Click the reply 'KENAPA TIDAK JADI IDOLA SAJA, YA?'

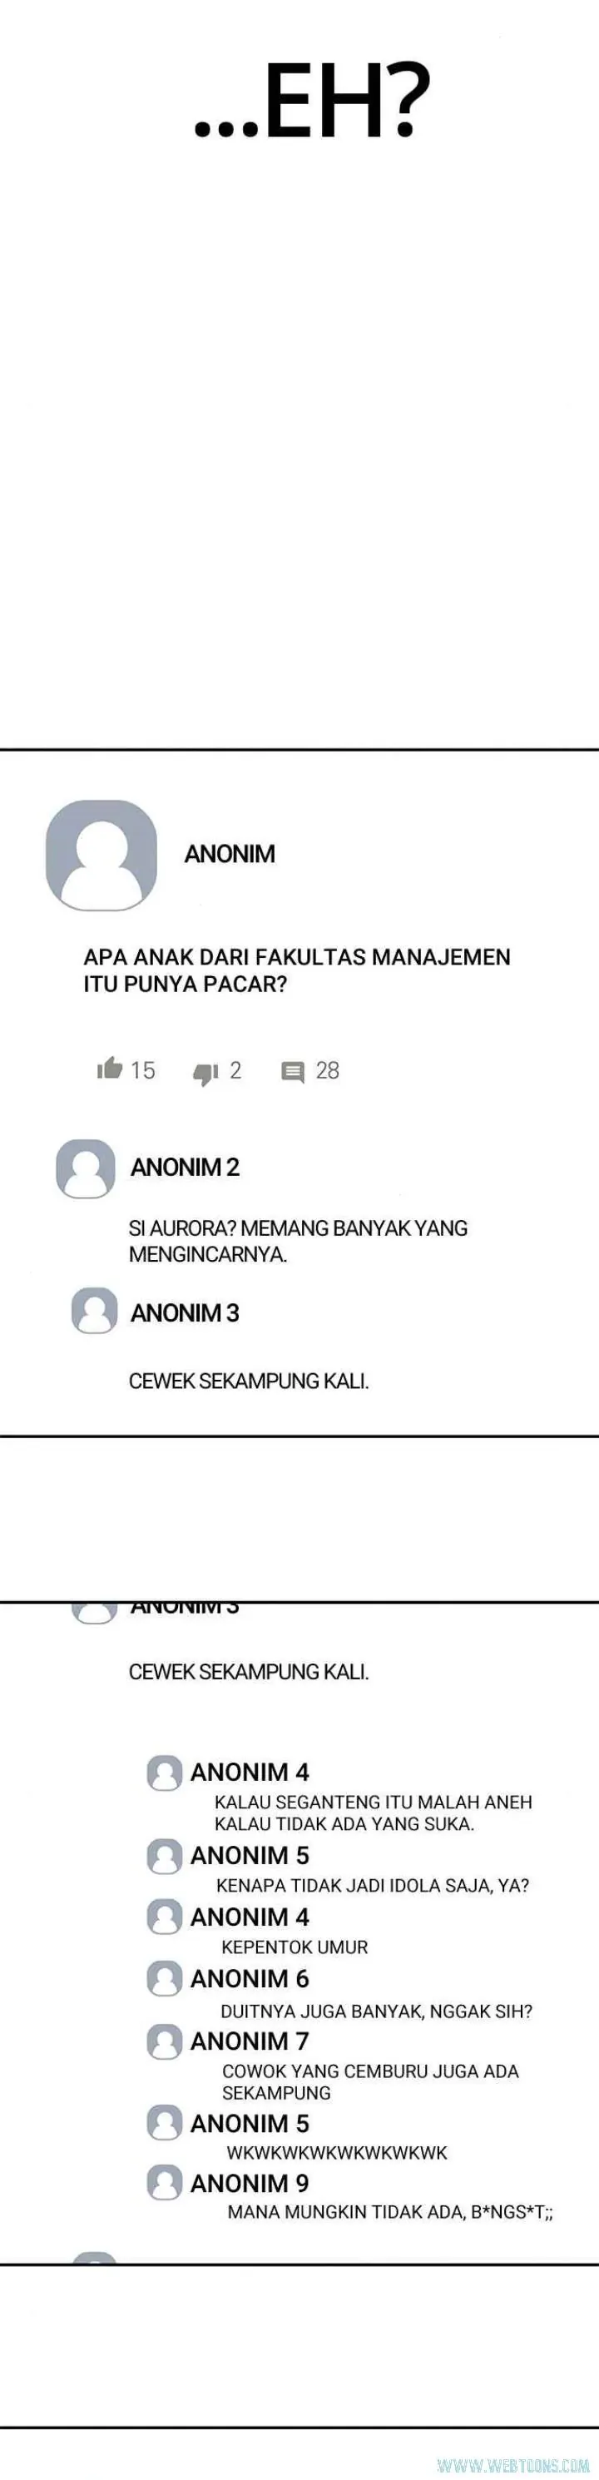pyautogui.click(x=373, y=1885)
